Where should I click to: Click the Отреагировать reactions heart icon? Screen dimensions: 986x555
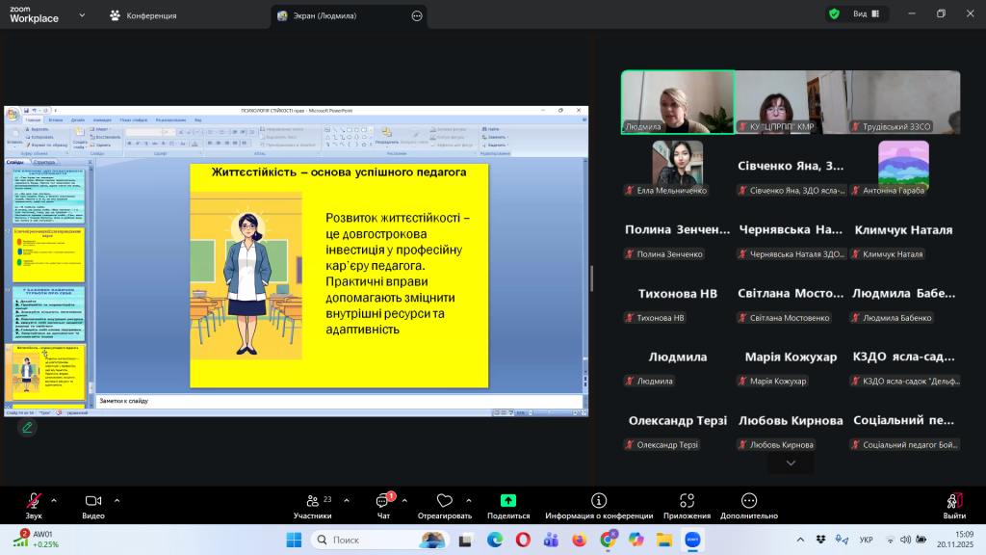pos(444,501)
